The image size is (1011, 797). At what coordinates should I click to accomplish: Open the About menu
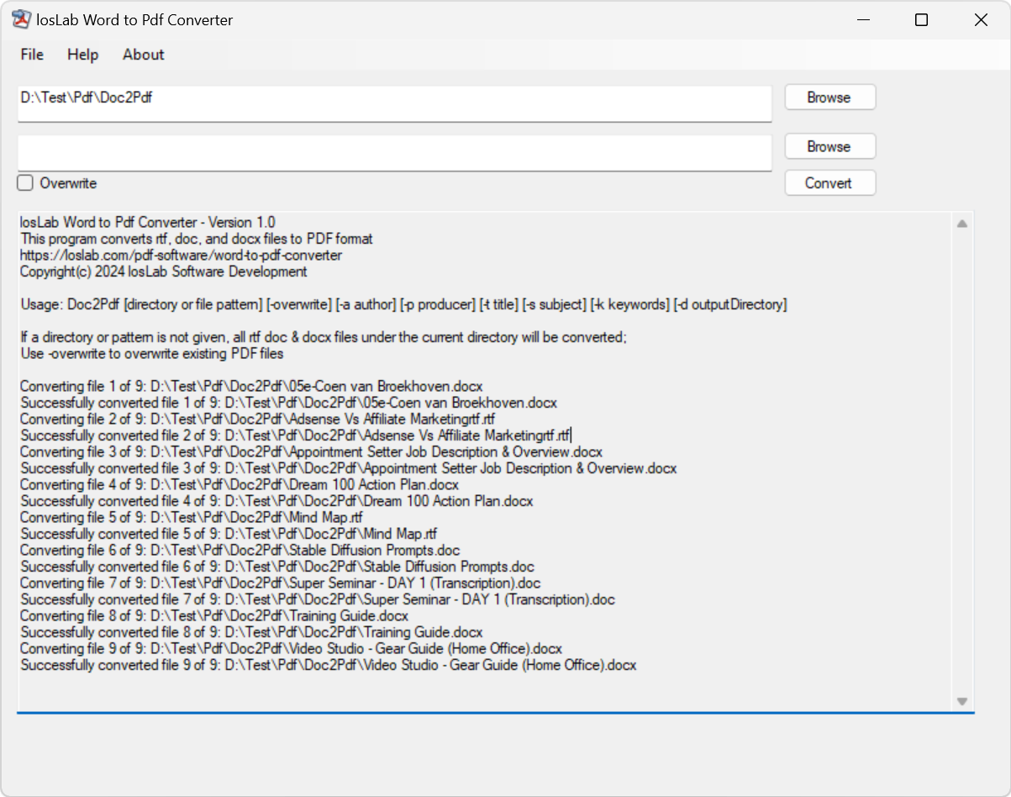tap(144, 55)
